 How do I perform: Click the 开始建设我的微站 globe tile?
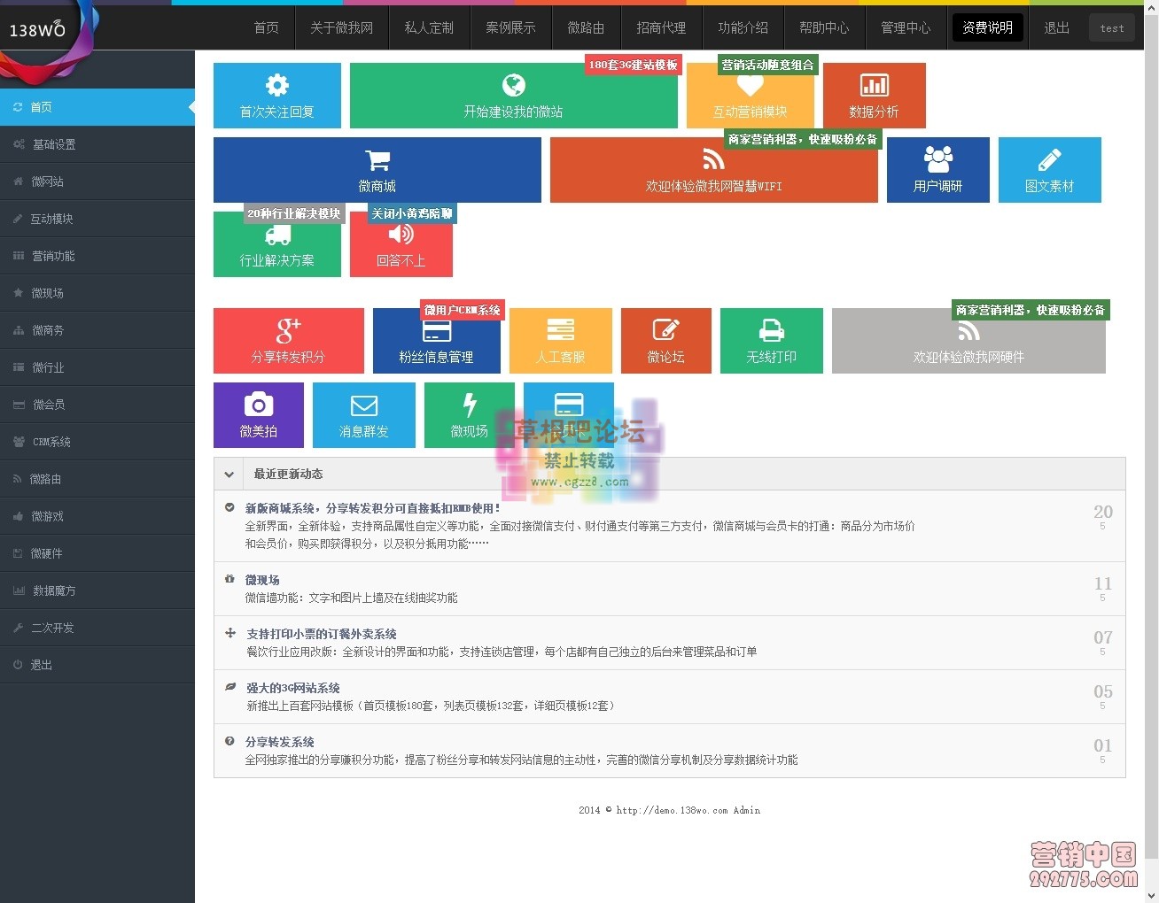(513, 95)
